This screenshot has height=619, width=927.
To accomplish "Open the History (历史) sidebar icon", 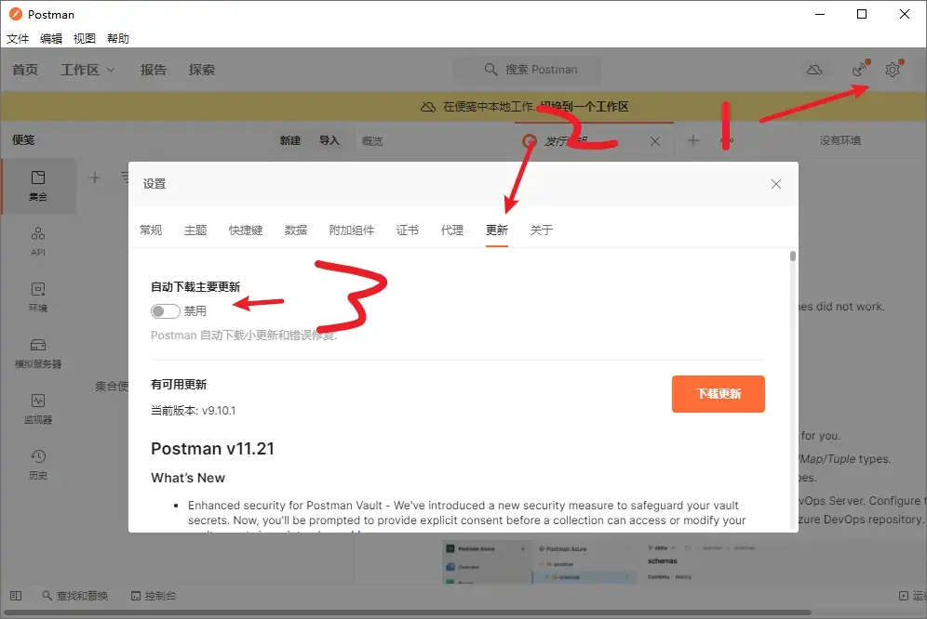I will pyautogui.click(x=38, y=465).
